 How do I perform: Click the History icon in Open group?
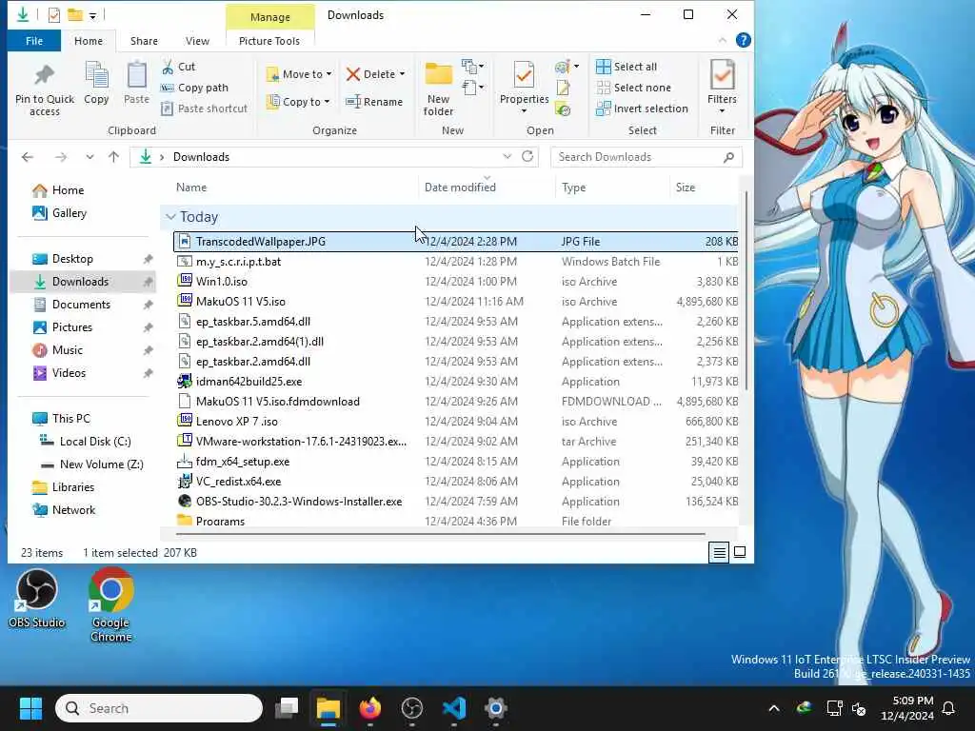click(x=564, y=110)
